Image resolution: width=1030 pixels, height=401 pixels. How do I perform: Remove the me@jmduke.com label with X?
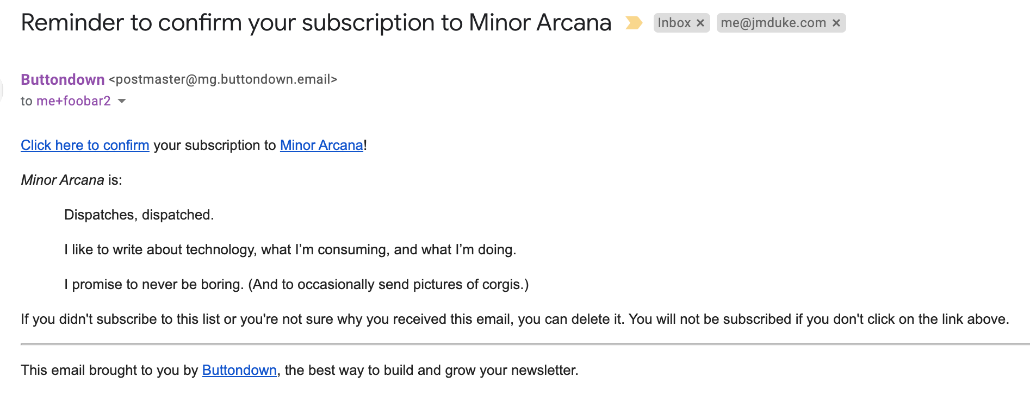(836, 23)
